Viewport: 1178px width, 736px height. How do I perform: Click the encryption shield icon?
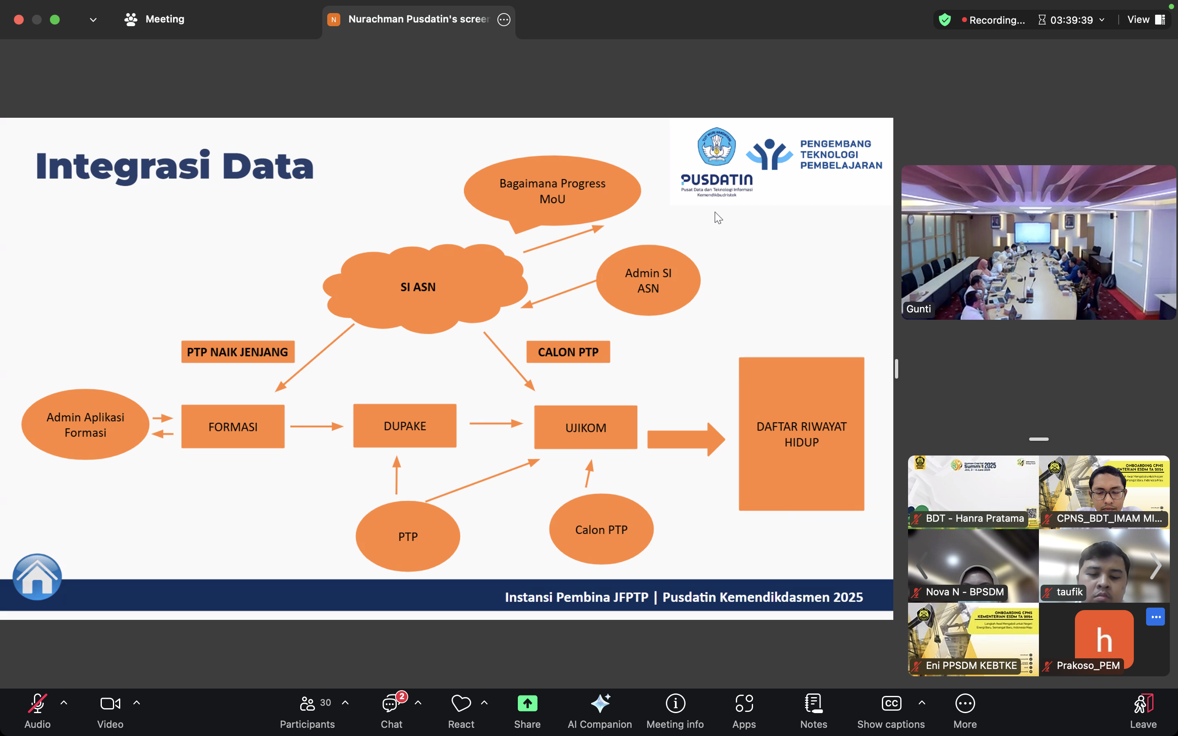click(945, 20)
